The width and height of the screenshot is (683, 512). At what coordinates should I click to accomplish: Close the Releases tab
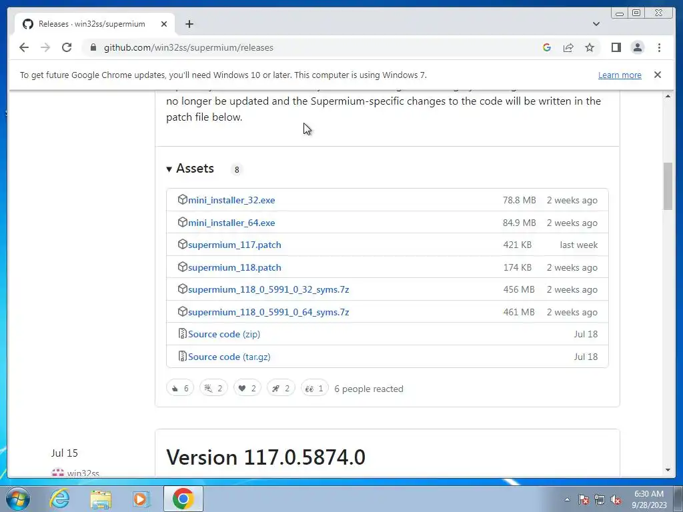[164, 24]
